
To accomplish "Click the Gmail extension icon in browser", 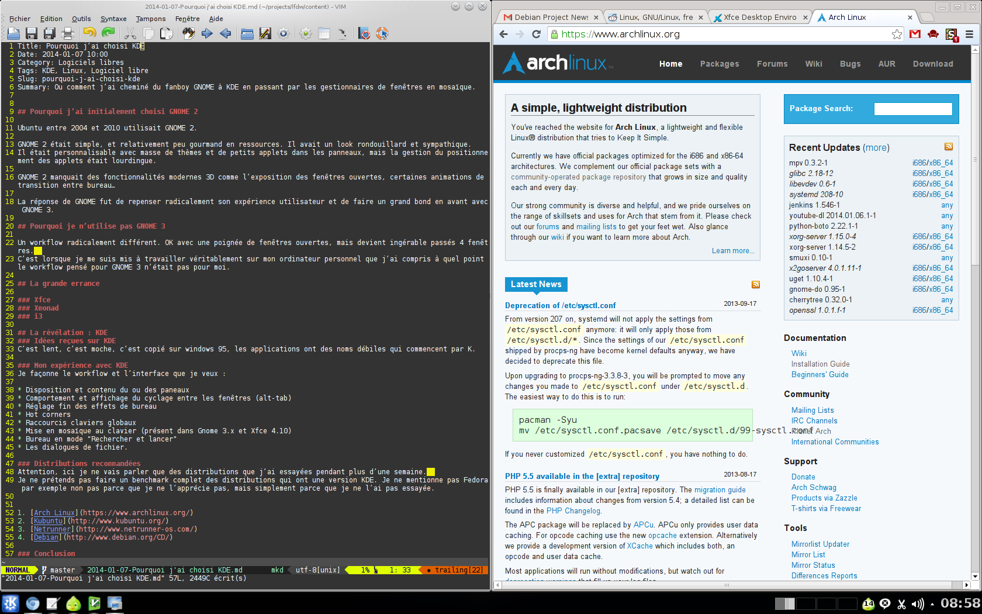I will (915, 34).
